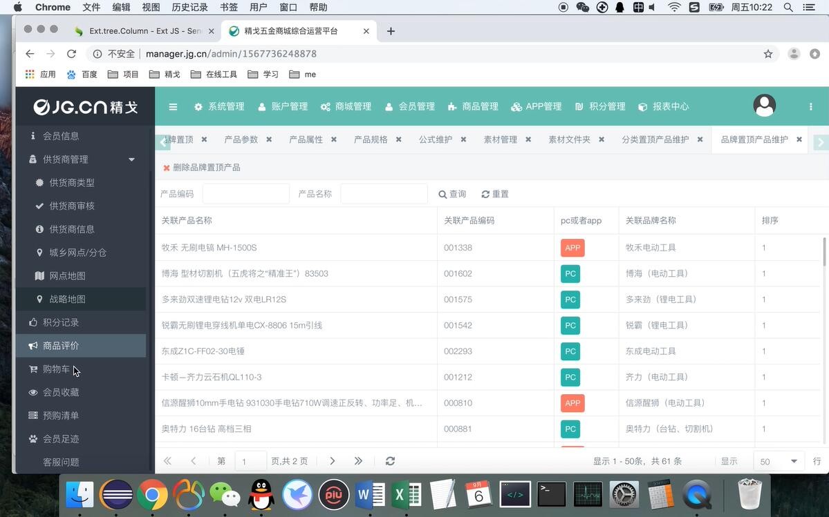The width and height of the screenshot is (829, 517).
Task: Click PC badge in row 001602
Action: (x=570, y=273)
